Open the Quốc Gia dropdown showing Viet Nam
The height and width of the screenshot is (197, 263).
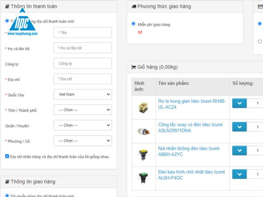pos(83,94)
